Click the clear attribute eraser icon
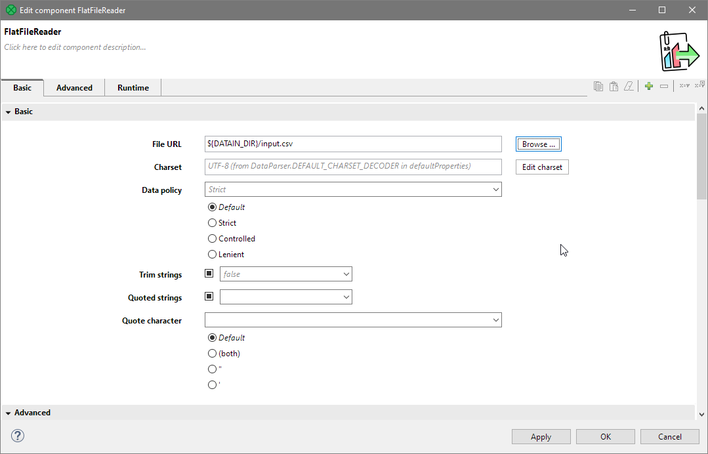Viewport: 708px width, 454px height. click(x=629, y=85)
